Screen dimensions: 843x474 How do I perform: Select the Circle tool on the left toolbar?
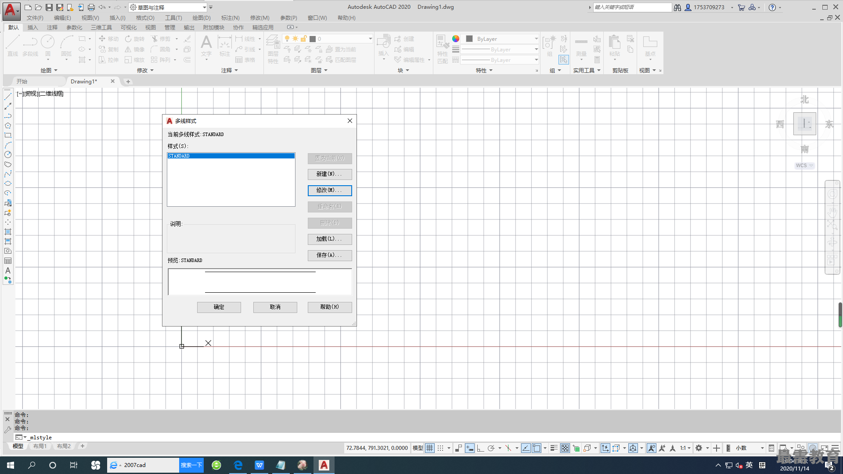8,154
